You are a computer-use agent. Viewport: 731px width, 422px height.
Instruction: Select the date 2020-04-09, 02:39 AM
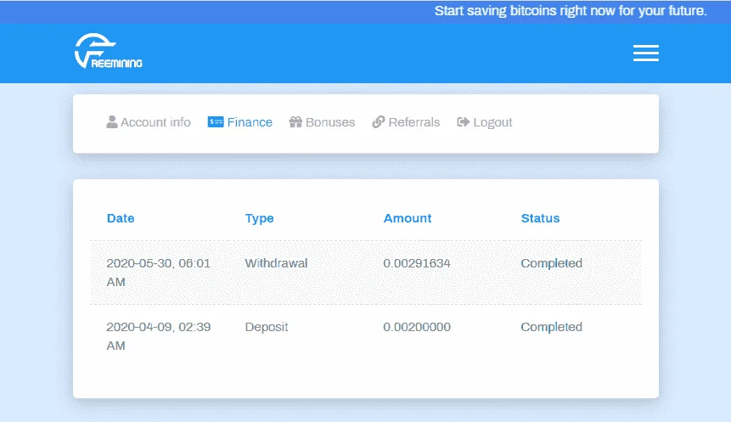(159, 336)
